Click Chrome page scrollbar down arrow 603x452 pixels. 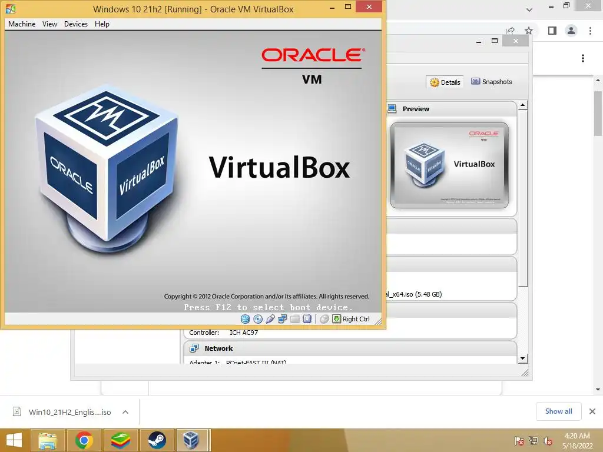598,390
